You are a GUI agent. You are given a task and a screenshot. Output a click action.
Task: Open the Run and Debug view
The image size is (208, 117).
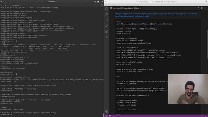(x=107, y=26)
